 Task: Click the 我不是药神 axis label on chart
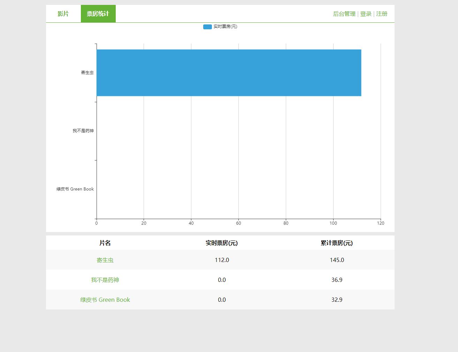[83, 131]
